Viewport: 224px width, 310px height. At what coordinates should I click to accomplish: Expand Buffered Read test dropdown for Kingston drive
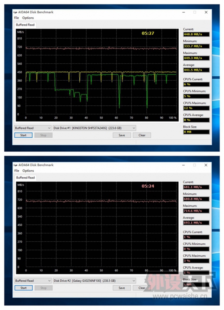pos(33,128)
